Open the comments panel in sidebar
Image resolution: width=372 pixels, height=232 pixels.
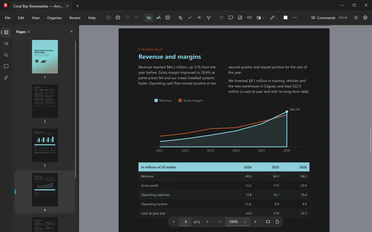coord(6,67)
